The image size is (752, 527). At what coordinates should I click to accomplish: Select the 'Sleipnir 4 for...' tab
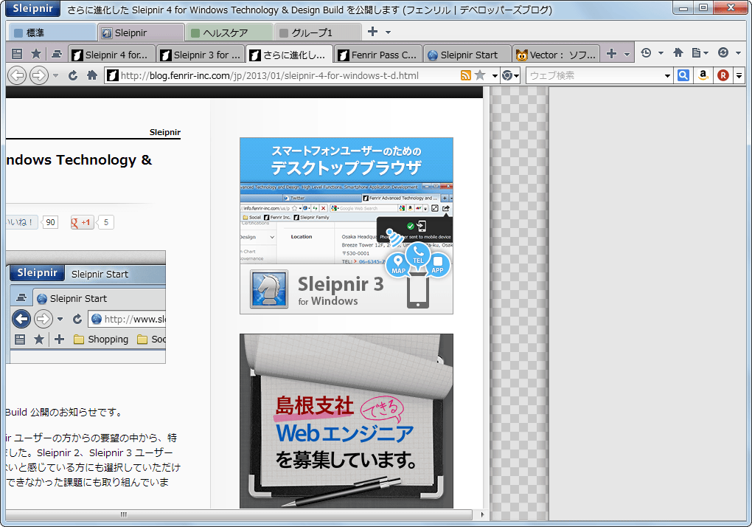112,54
